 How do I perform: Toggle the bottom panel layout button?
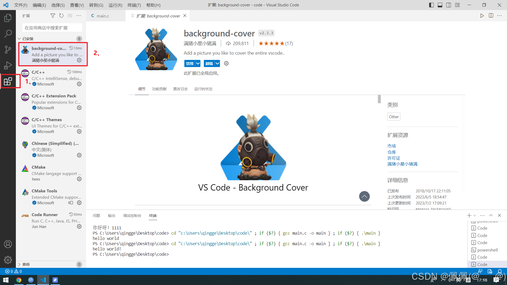[x=440, y=5]
